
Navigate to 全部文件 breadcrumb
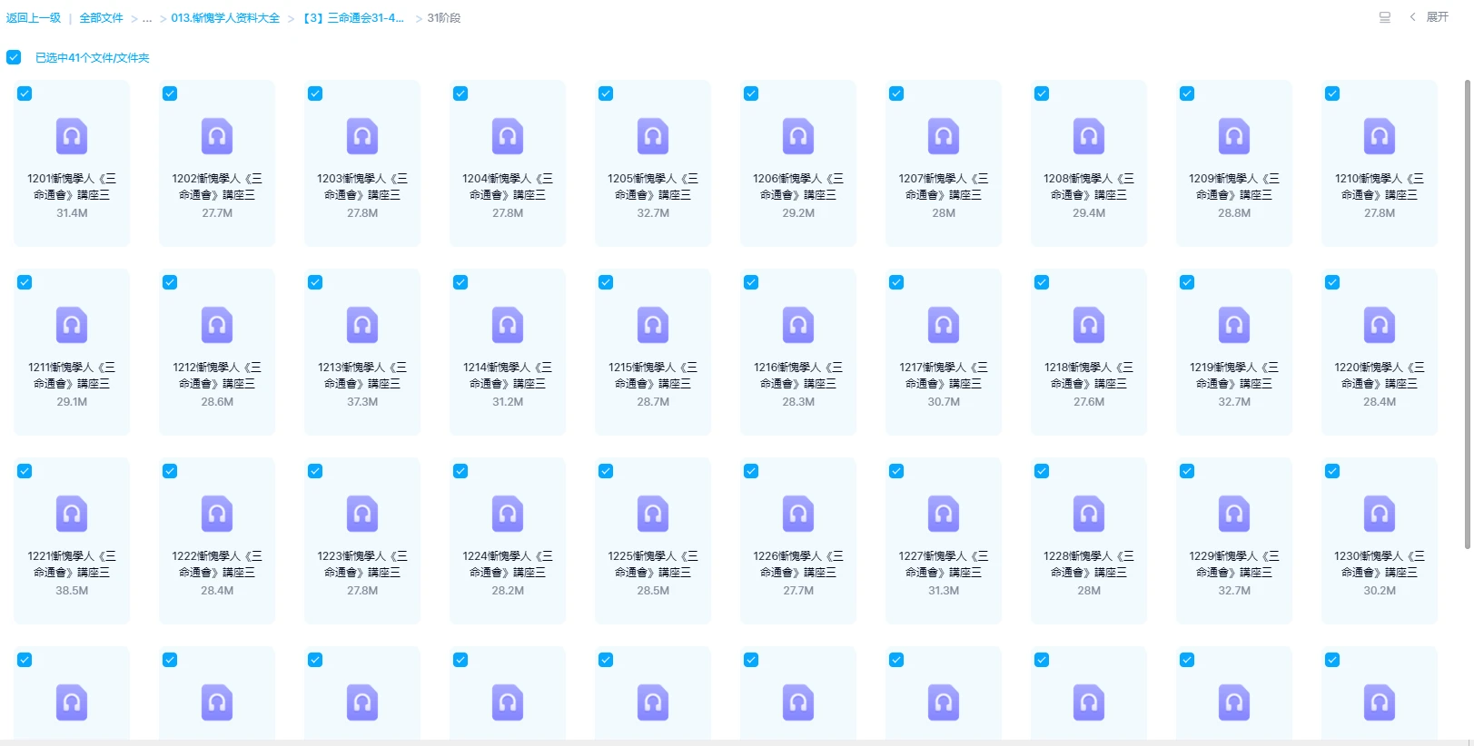pos(101,18)
